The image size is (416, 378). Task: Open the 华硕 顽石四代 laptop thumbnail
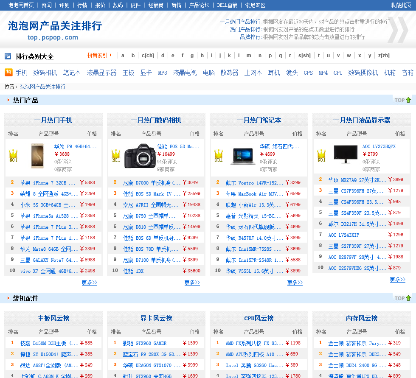(x=242, y=157)
